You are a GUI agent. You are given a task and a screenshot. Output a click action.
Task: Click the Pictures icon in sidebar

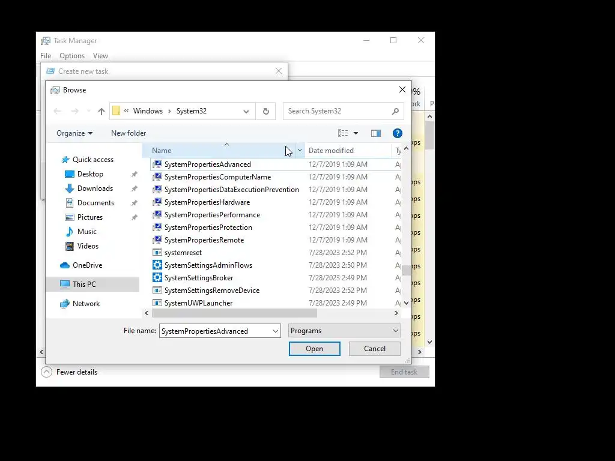[70, 217]
